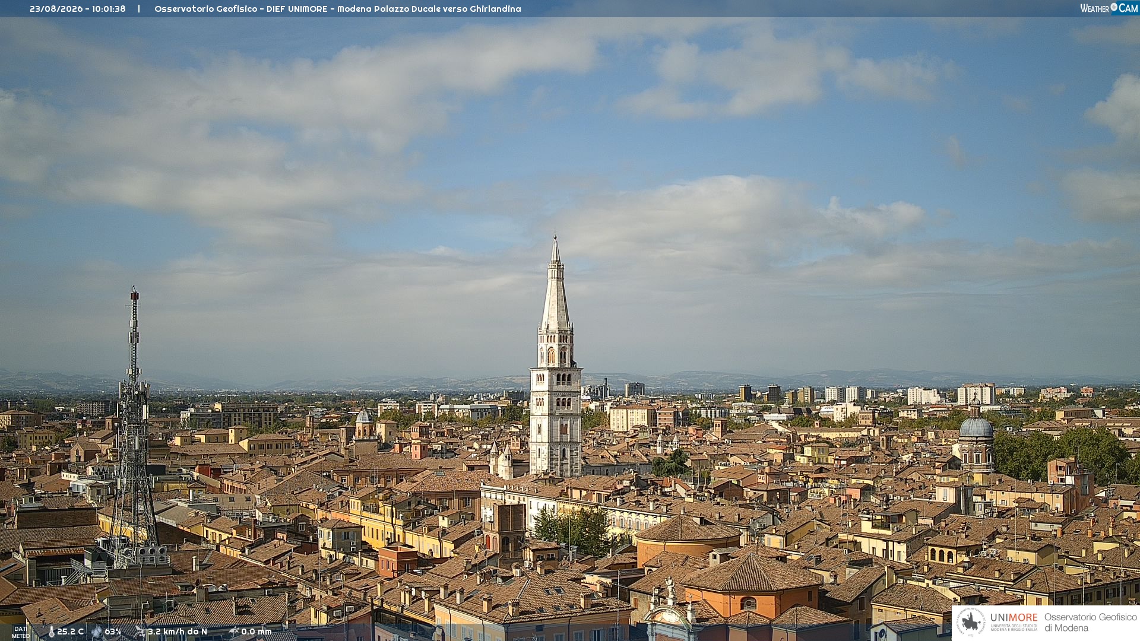Select the DATI METEO label
This screenshot has height=641, width=1140.
coord(21,632)
